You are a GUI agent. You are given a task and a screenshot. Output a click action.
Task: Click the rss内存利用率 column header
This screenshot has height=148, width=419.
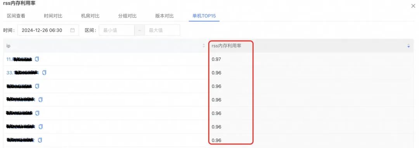pos(311,46)
